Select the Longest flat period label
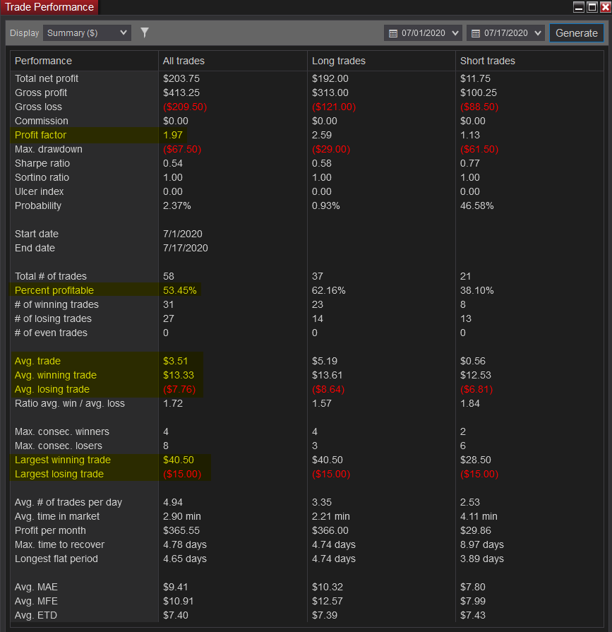 tap(56, 559)
